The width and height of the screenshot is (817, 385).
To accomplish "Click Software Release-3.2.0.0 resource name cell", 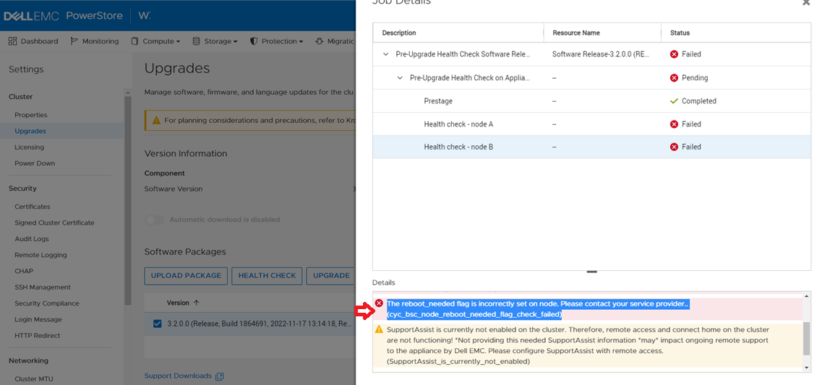I will point(600,54).
